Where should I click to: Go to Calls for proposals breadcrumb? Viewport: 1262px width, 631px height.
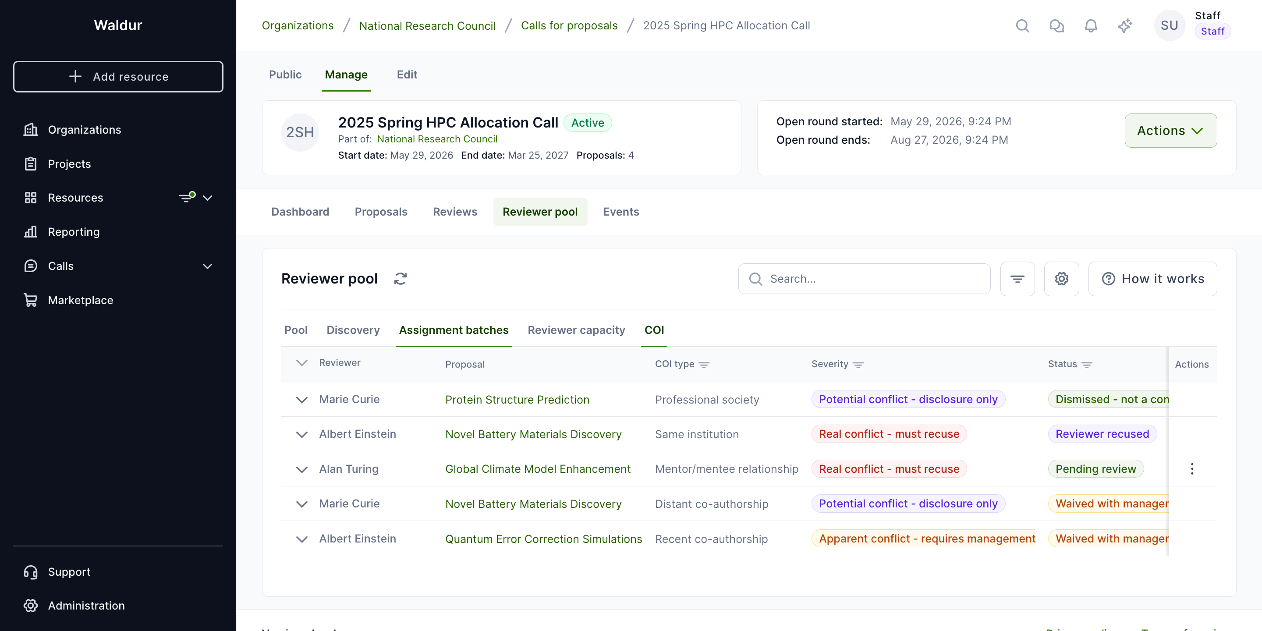coord(569,25)
